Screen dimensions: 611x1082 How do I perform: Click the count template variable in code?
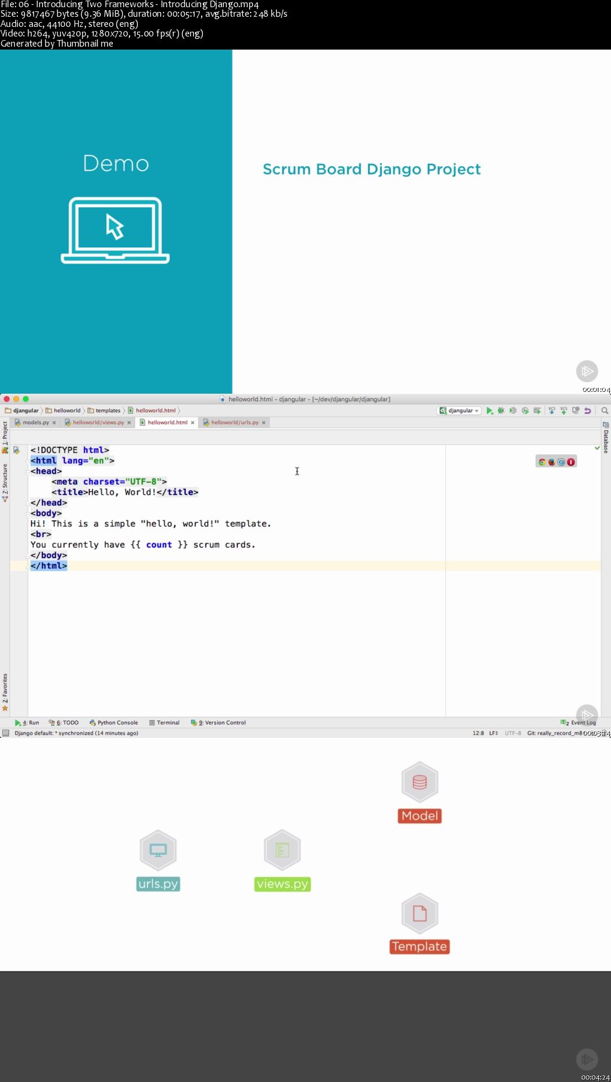tap(159, 545)
